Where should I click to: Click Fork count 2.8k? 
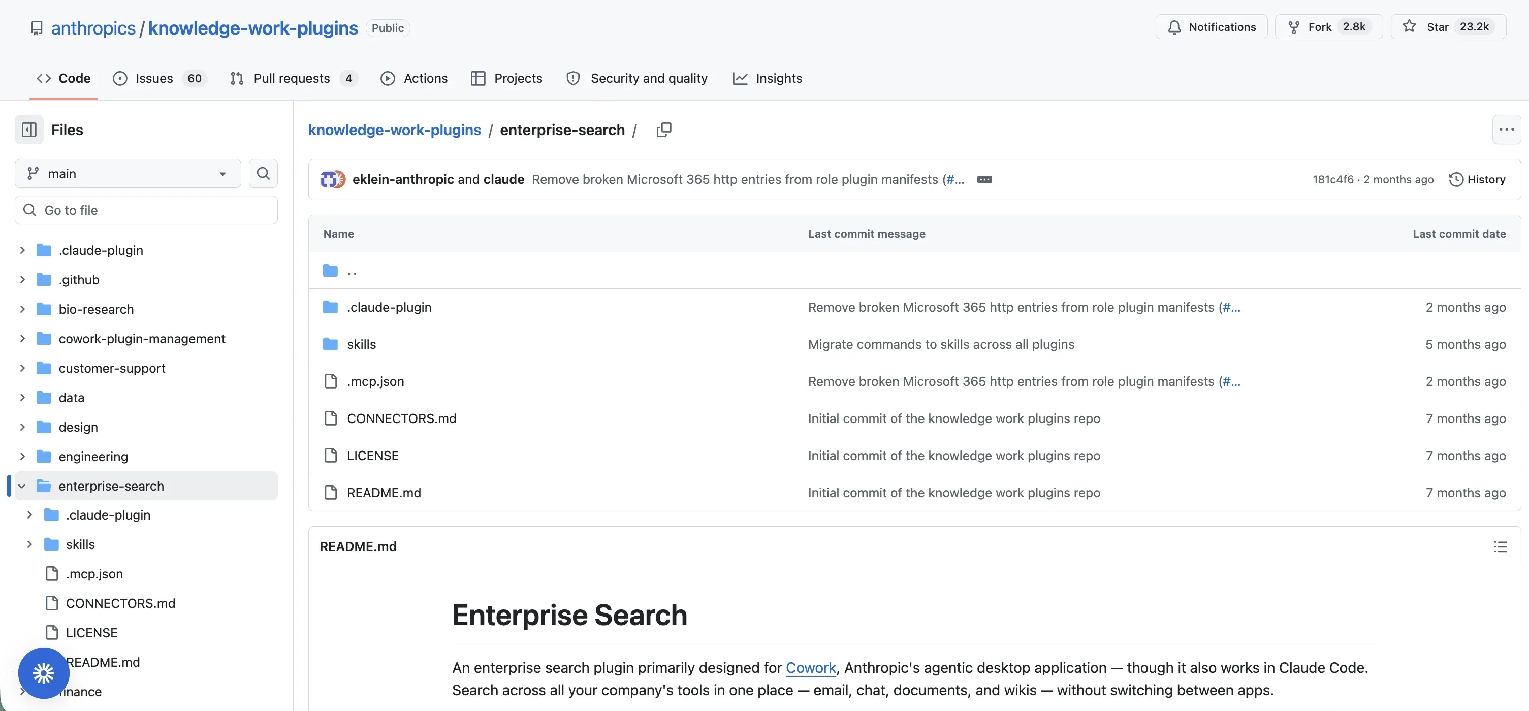[1354, 27]
